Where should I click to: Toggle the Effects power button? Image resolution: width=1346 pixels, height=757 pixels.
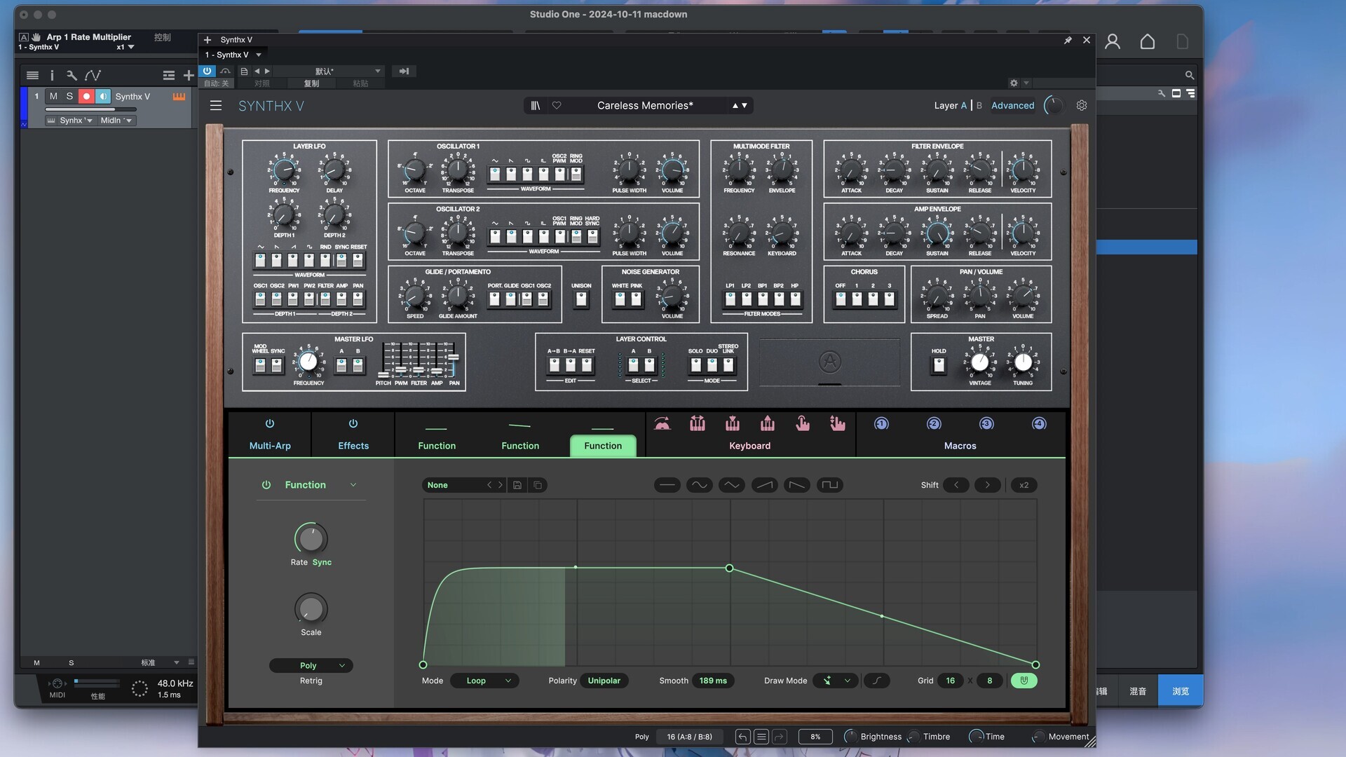tap(353, 423)
